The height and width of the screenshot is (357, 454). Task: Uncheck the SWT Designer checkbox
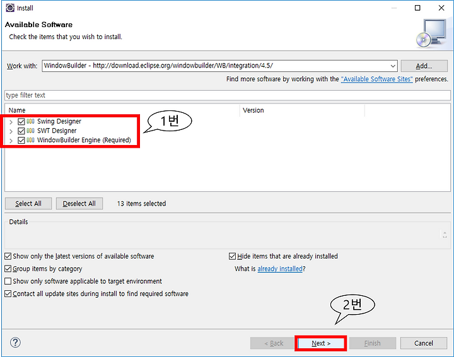coord(21,131)
